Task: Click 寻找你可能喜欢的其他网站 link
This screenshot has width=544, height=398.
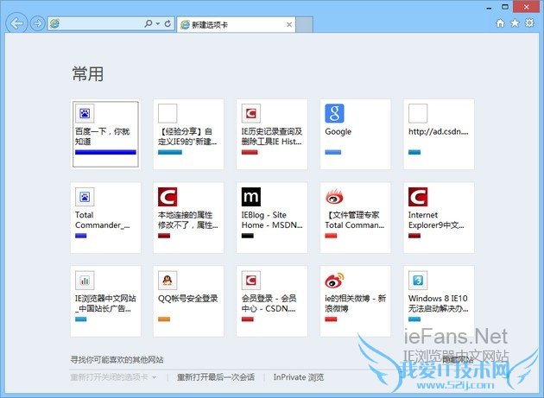Action: 117,359
